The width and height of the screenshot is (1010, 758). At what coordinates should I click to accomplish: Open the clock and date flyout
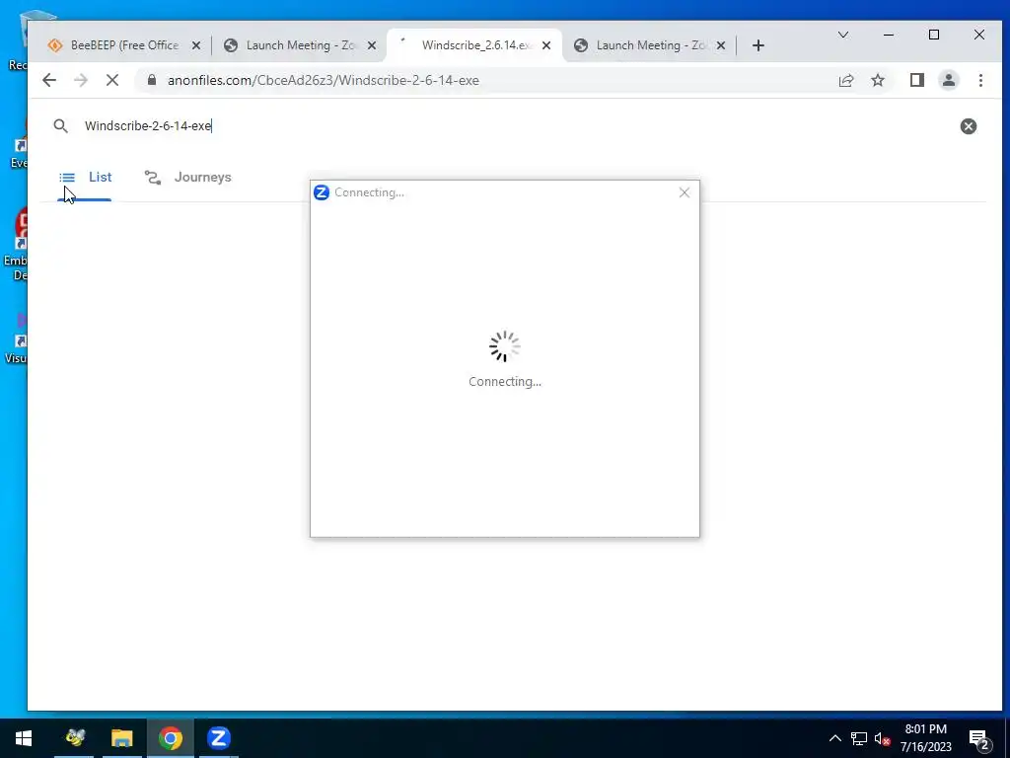(925, 738)
